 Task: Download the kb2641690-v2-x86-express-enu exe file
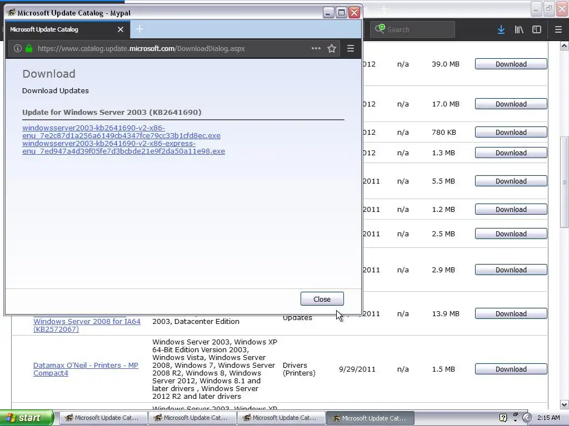123,147
